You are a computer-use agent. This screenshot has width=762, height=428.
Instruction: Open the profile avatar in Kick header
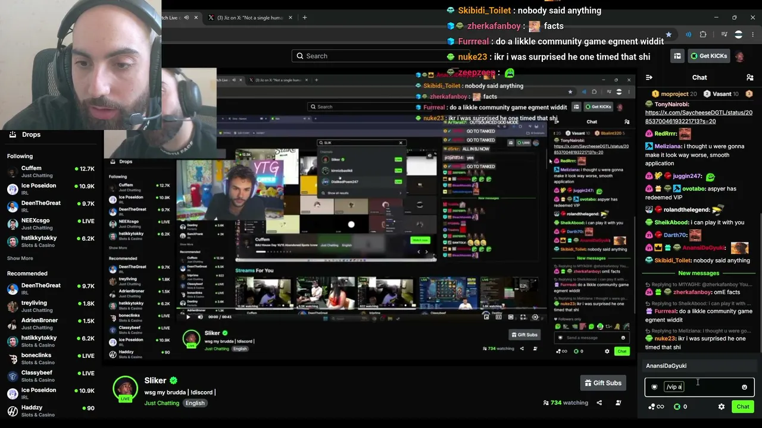(x=739, y=56)
